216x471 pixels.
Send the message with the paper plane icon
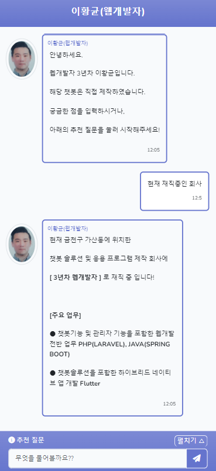point(197,458)
